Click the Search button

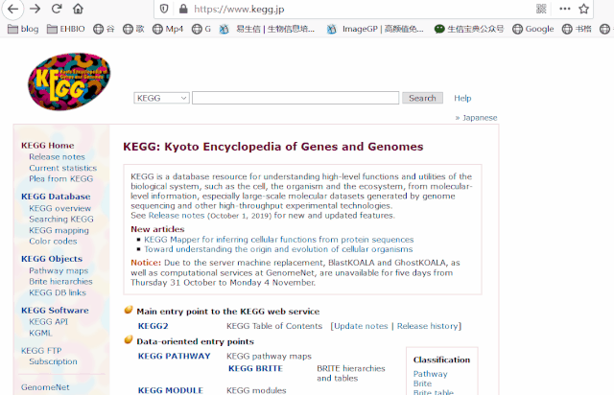[422, 98]
